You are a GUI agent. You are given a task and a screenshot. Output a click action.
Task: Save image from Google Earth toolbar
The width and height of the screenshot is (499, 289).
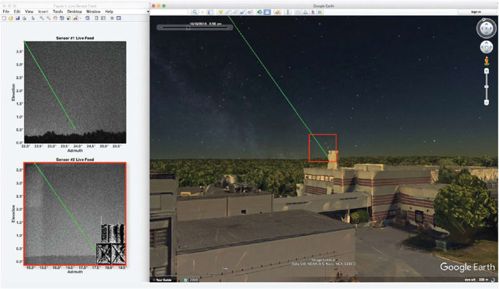tap(313, 12)
